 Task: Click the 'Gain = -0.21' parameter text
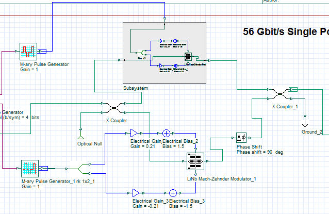[x=145, y=206]
